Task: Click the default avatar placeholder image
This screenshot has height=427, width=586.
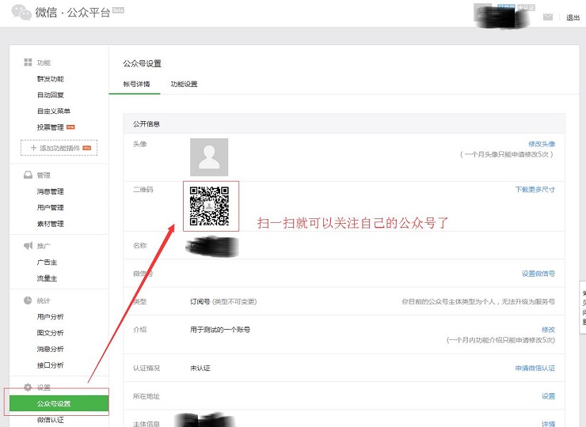Action: (209, 157)
